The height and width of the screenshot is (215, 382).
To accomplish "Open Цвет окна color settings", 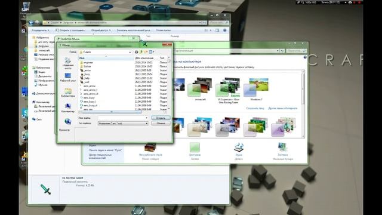I will [x=195, y=151].
